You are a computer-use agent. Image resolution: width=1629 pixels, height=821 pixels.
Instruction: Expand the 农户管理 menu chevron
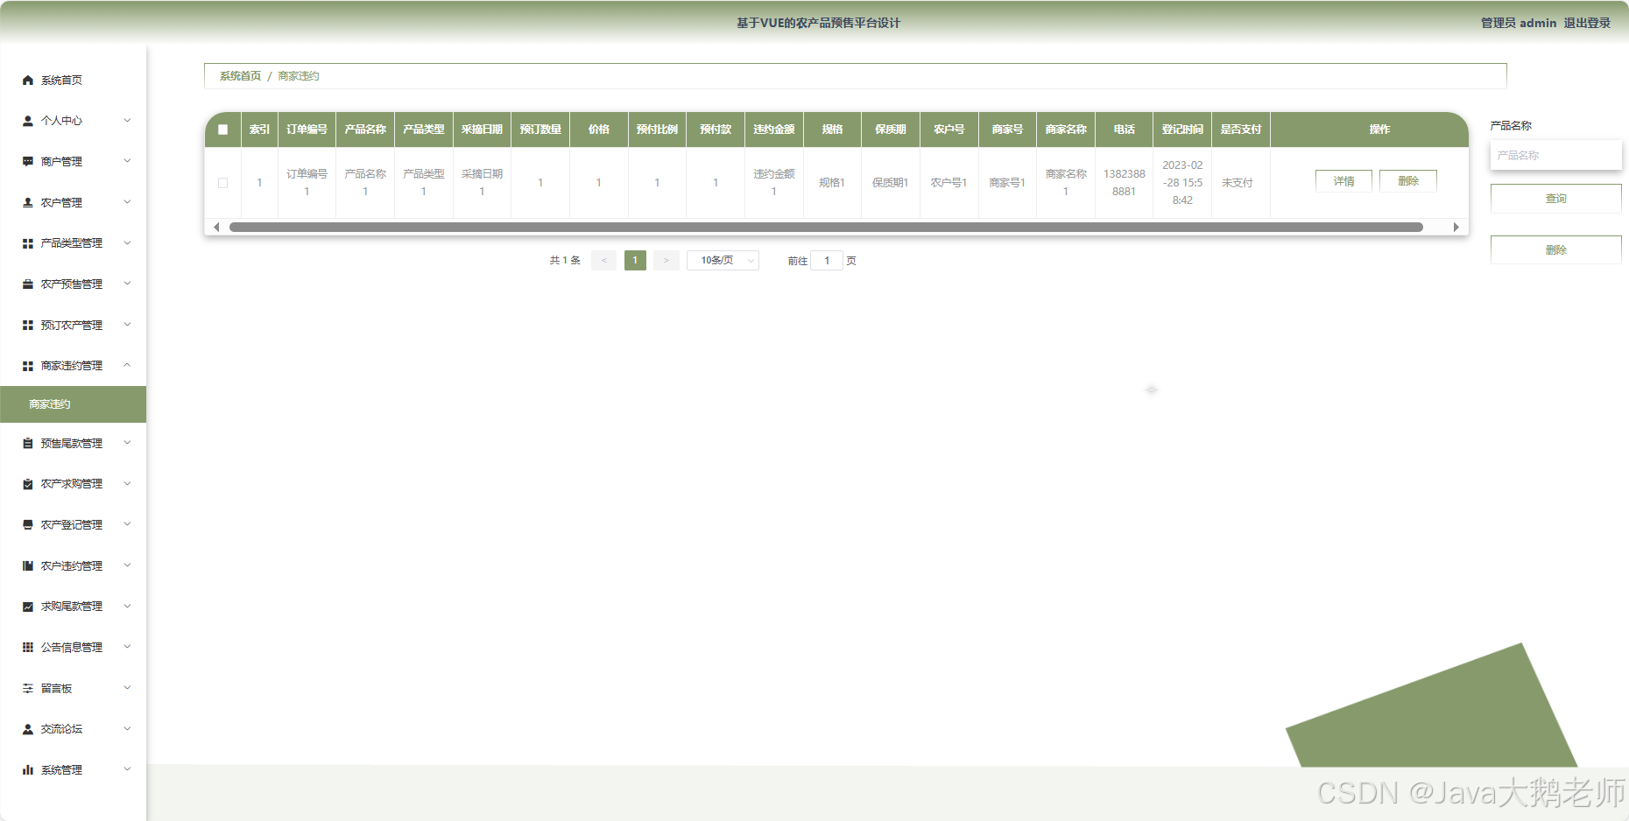pos(127,202)
